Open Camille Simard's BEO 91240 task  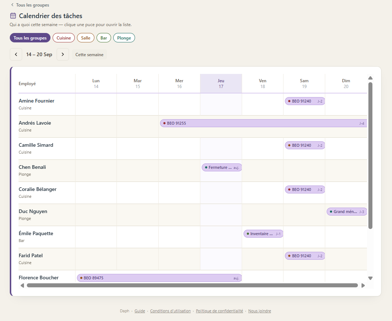click(305, 145)
